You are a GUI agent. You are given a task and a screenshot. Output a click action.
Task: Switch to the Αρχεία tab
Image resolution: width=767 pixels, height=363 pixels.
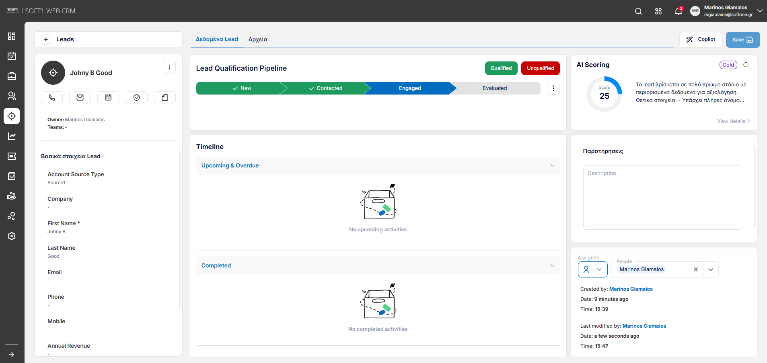coord(258,39)
